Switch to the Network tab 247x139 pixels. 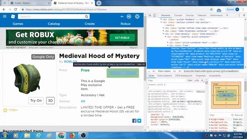tap(202, 15)
